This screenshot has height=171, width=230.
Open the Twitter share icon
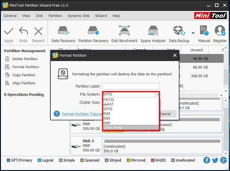click(215, 161)
